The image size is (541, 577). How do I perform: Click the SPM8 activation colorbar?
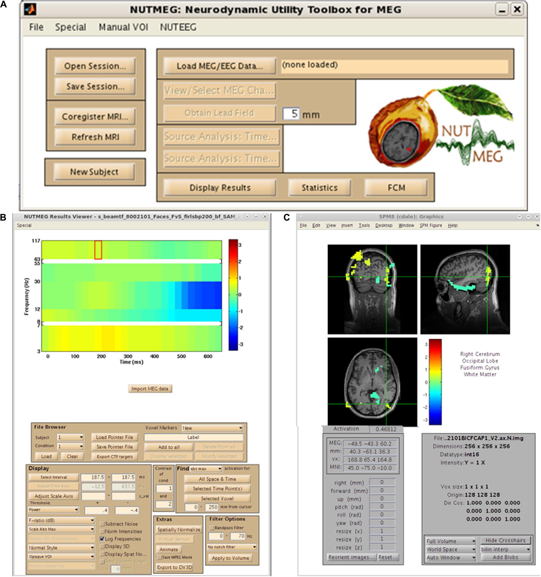click(435, 382)
